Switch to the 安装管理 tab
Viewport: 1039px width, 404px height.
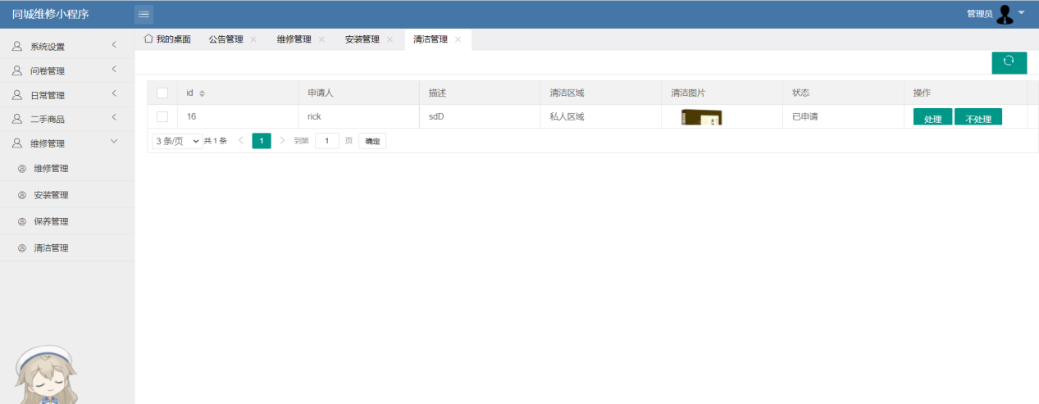coord(362,39)
